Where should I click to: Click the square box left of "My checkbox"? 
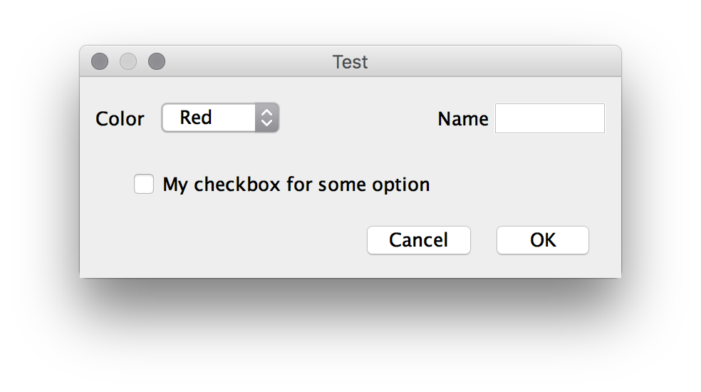click(x=144, y=185)
